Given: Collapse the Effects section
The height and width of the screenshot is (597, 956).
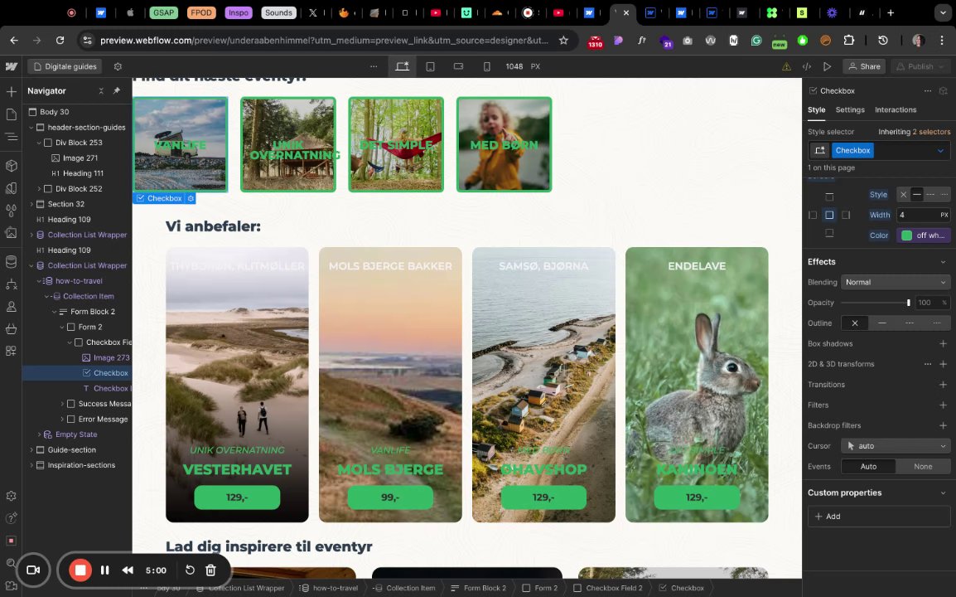Looking at the screenshot, I should 944,262.
